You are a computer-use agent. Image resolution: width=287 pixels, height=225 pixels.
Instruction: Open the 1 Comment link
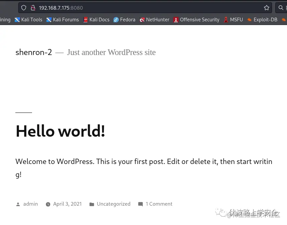(x=159, y=204)
